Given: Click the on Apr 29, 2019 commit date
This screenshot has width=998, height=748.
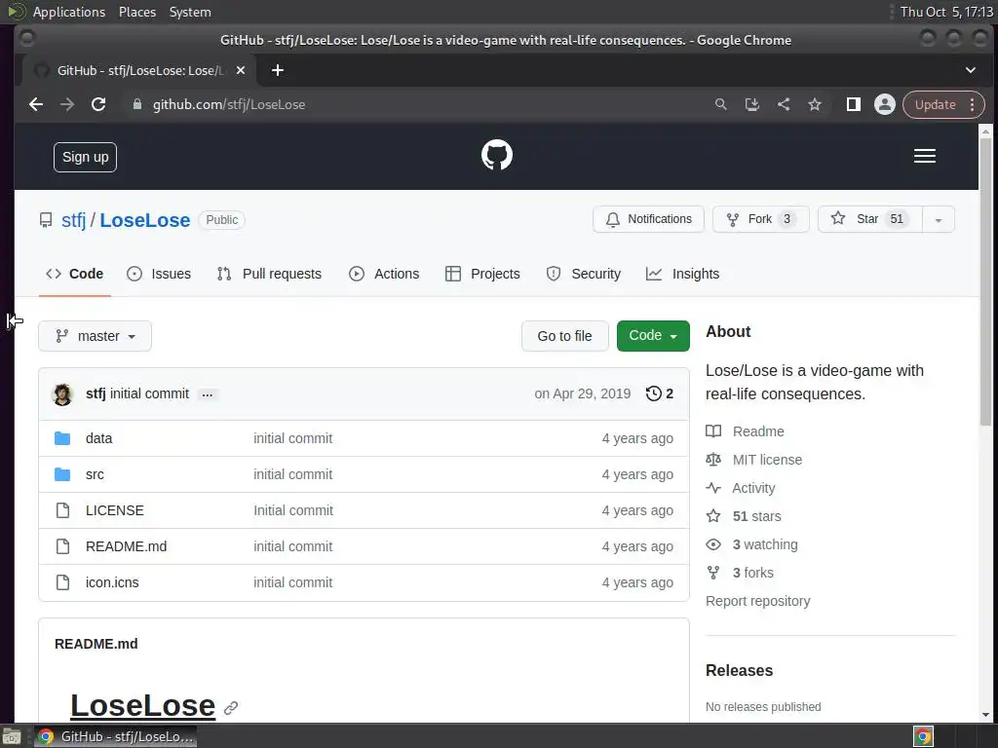Looking at the screenshot, I should tap(583, 393).
